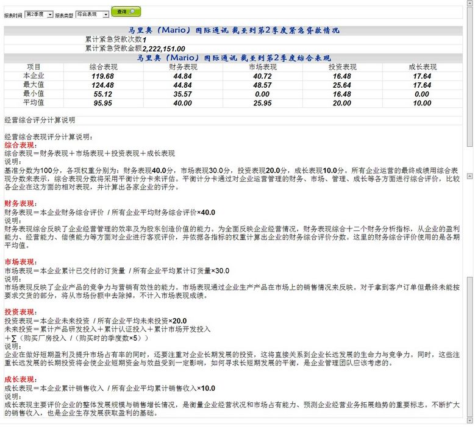The width and height of the screenshot is (475, 432).
Task: Click the red 市场表现 heading
Action: point(20,262)
